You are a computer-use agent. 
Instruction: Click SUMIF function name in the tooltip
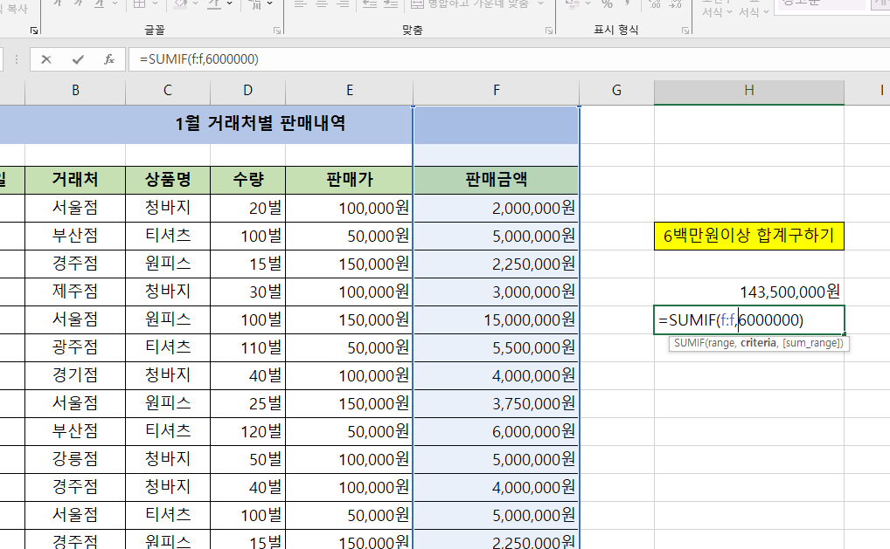click(688, 343)
